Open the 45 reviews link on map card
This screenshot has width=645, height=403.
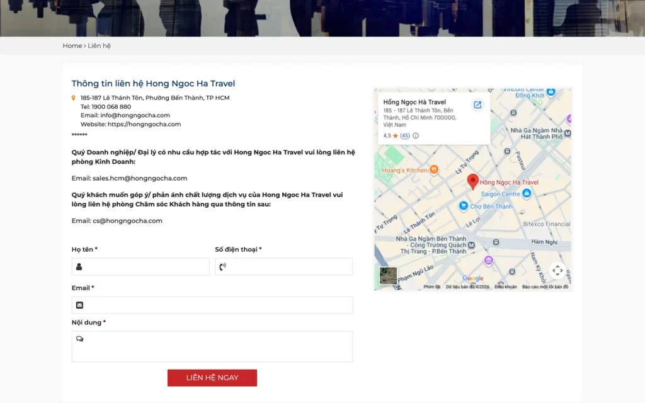click(405, 136)
